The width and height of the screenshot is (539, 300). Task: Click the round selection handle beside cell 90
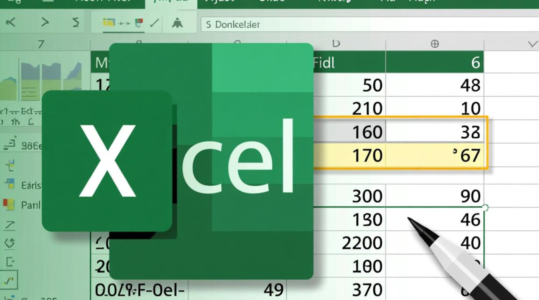[x=485, y=208]
